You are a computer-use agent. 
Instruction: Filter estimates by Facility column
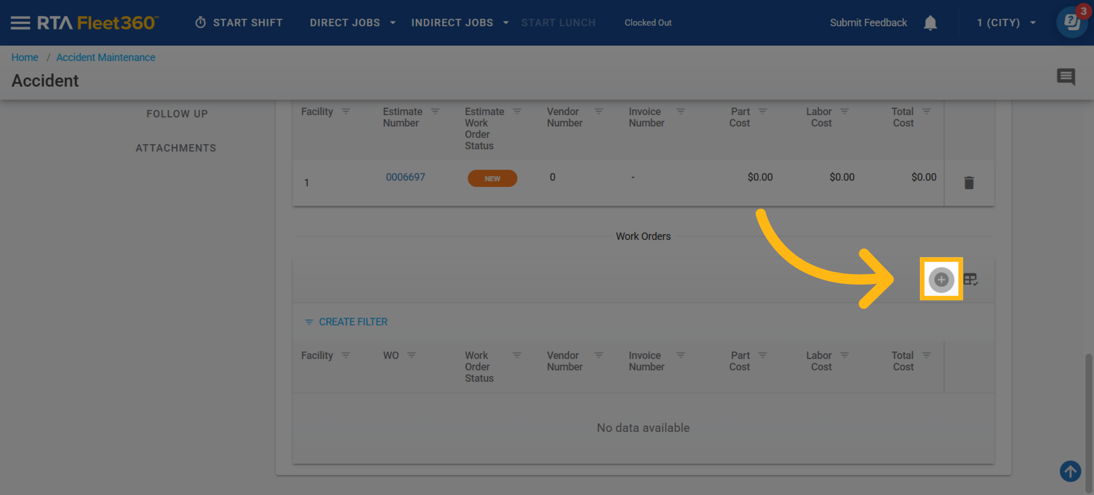(x=346, y=112)
